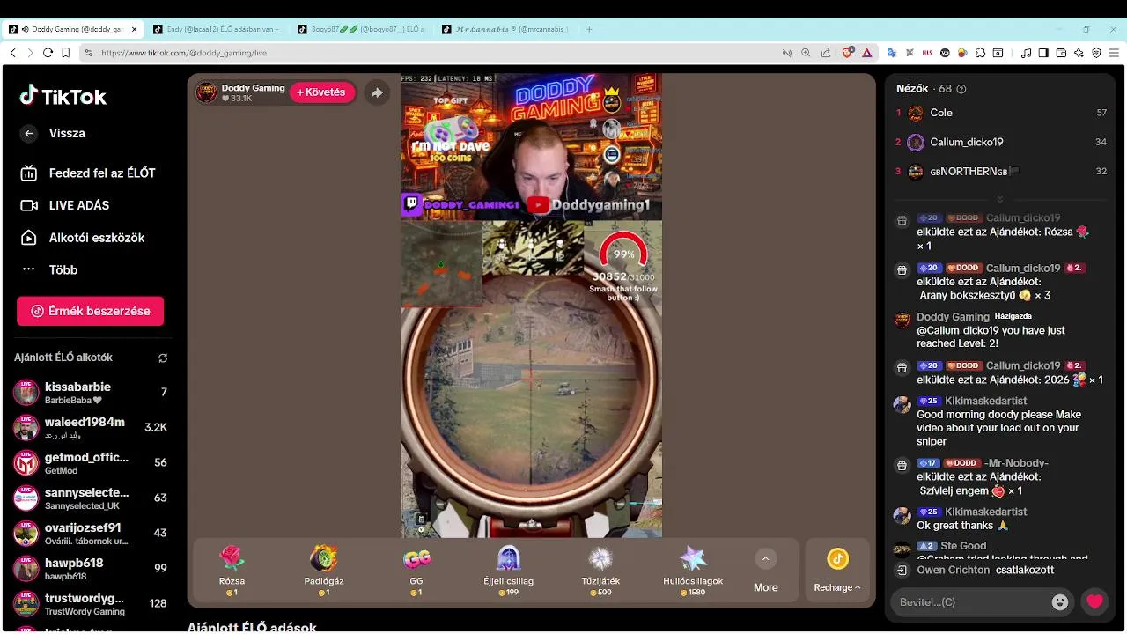Click the Kikimaskedartist name above 'Good morning doody'
The width and height of the screenshot is (1127, 634).
tap(985, 401)
